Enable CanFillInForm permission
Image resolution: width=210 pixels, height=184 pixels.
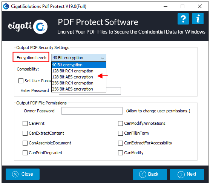click(120, 133)
